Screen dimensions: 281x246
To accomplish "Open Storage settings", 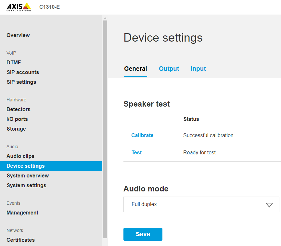I will pos(16,129).
